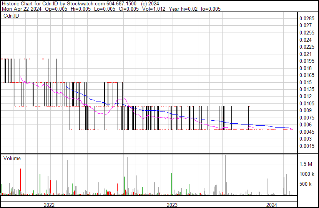Click the 0.027 price axis label
Viewport: 319px width, 208px height.
306,26
